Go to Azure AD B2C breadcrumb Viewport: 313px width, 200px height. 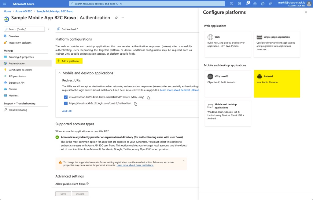[x=24, y=11]
